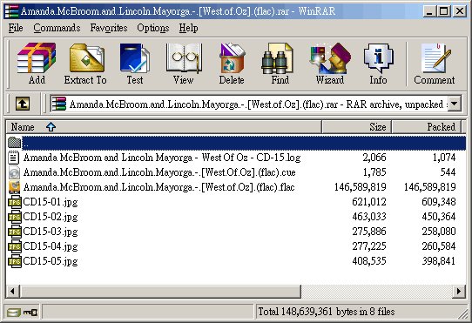Select the CD15-05.jpg file name
Image resolution: width=472 pixels, height=323 pixels.
[x=51, y=261]
